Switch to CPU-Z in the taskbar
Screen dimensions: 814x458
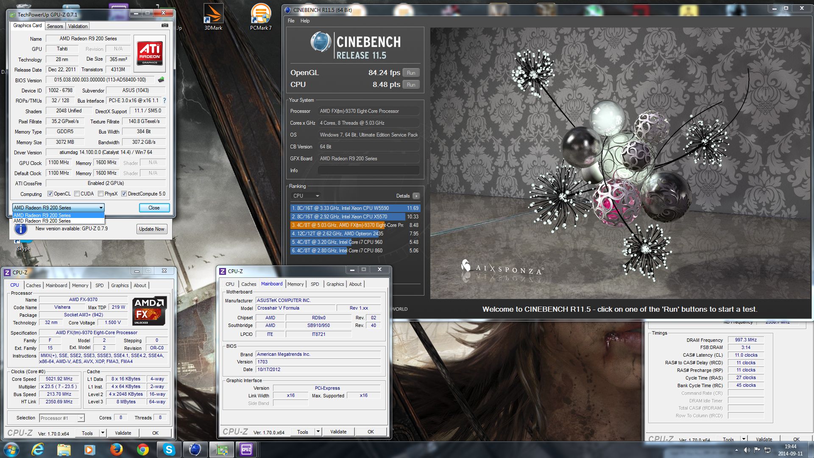pos(247,450)
